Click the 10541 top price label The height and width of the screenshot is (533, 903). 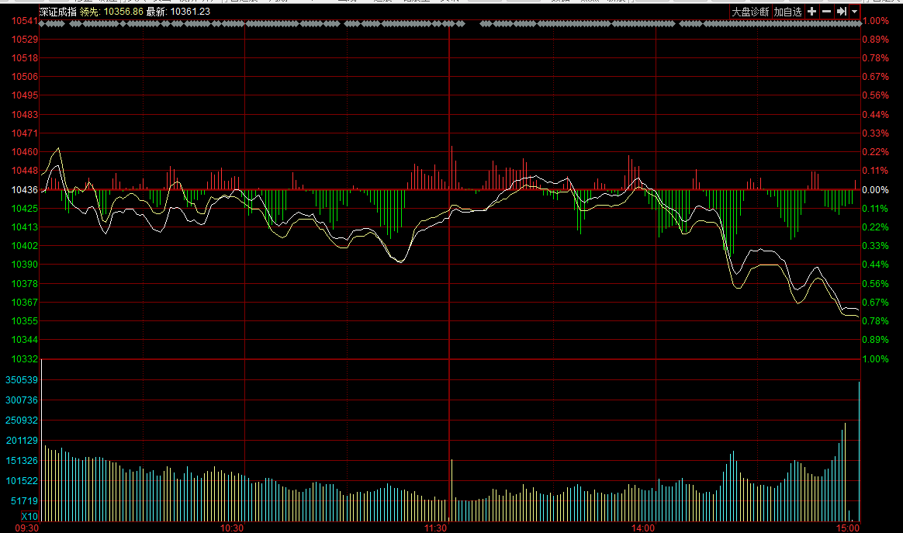[25, 20]
